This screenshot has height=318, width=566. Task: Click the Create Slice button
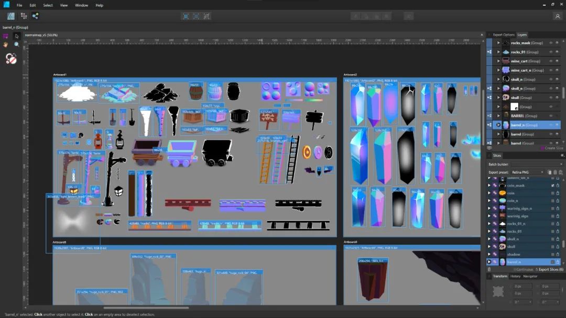point(552,148)
